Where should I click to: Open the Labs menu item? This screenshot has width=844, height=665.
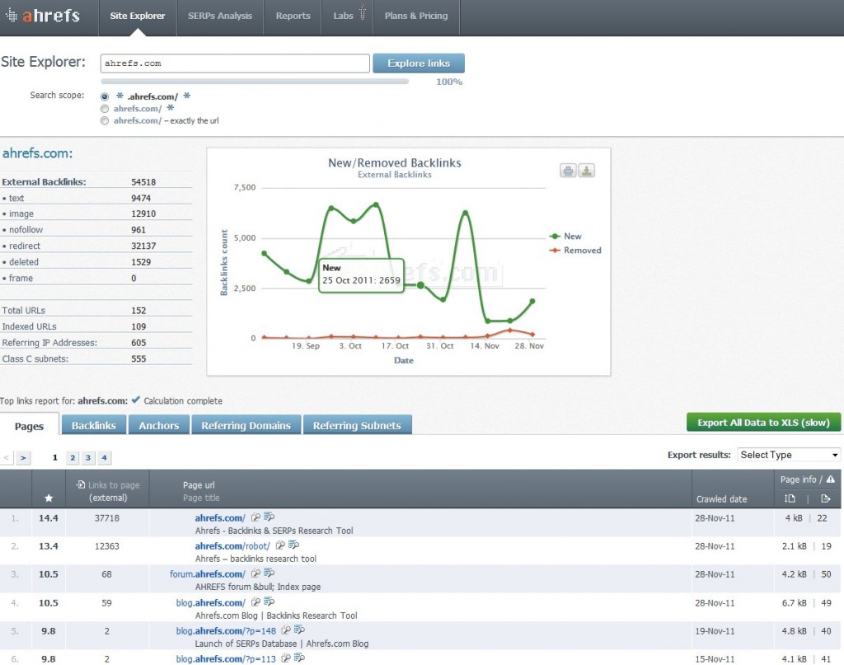pos(343,16)
